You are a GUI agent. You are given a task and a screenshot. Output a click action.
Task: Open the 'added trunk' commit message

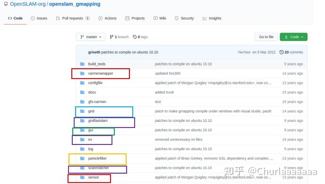(164, 92)
